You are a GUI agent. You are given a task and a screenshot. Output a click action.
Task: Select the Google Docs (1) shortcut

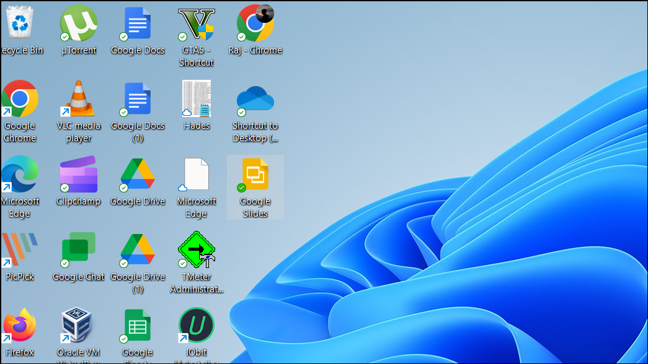click(138, 99)
